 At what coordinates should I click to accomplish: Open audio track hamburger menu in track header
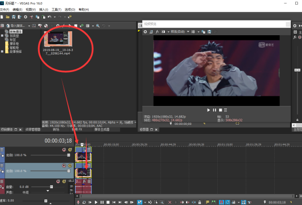point(2,181)
